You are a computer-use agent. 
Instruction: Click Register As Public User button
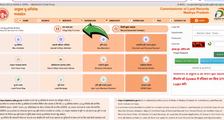click(186, 61)
